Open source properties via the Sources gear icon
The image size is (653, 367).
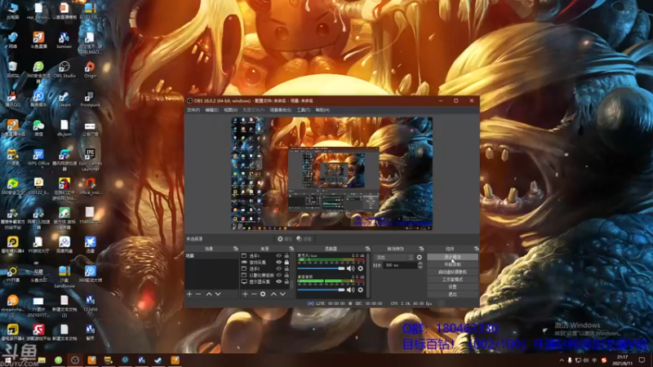263,294
